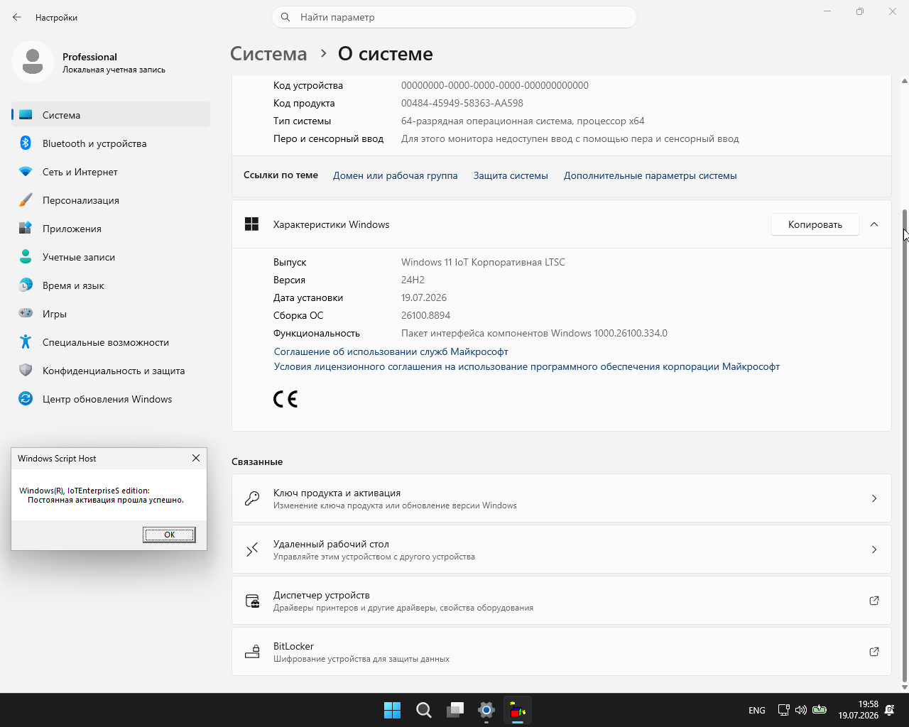Click external-link icon for Диспетчер устройств
Viewport: 909px width, 727px height.
(874, 601)
